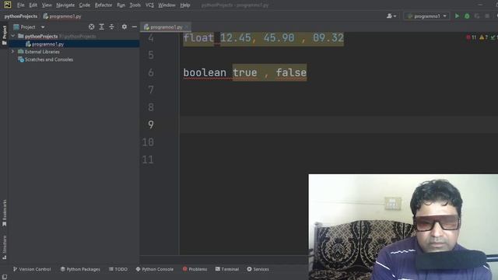498x280 pixels.
Task: Open the Refactor menu
Action: [103, 5]
